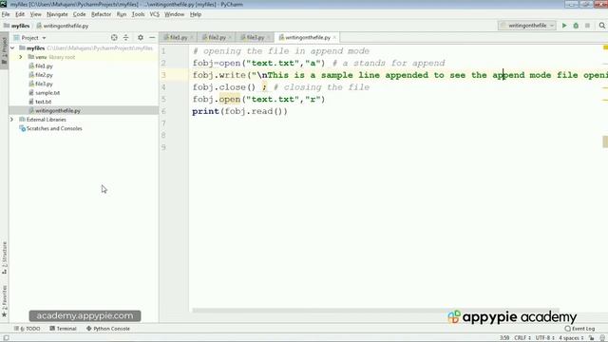Screen dimensions: 608x342
Task: Expand the venv folder
Action: 21,57
